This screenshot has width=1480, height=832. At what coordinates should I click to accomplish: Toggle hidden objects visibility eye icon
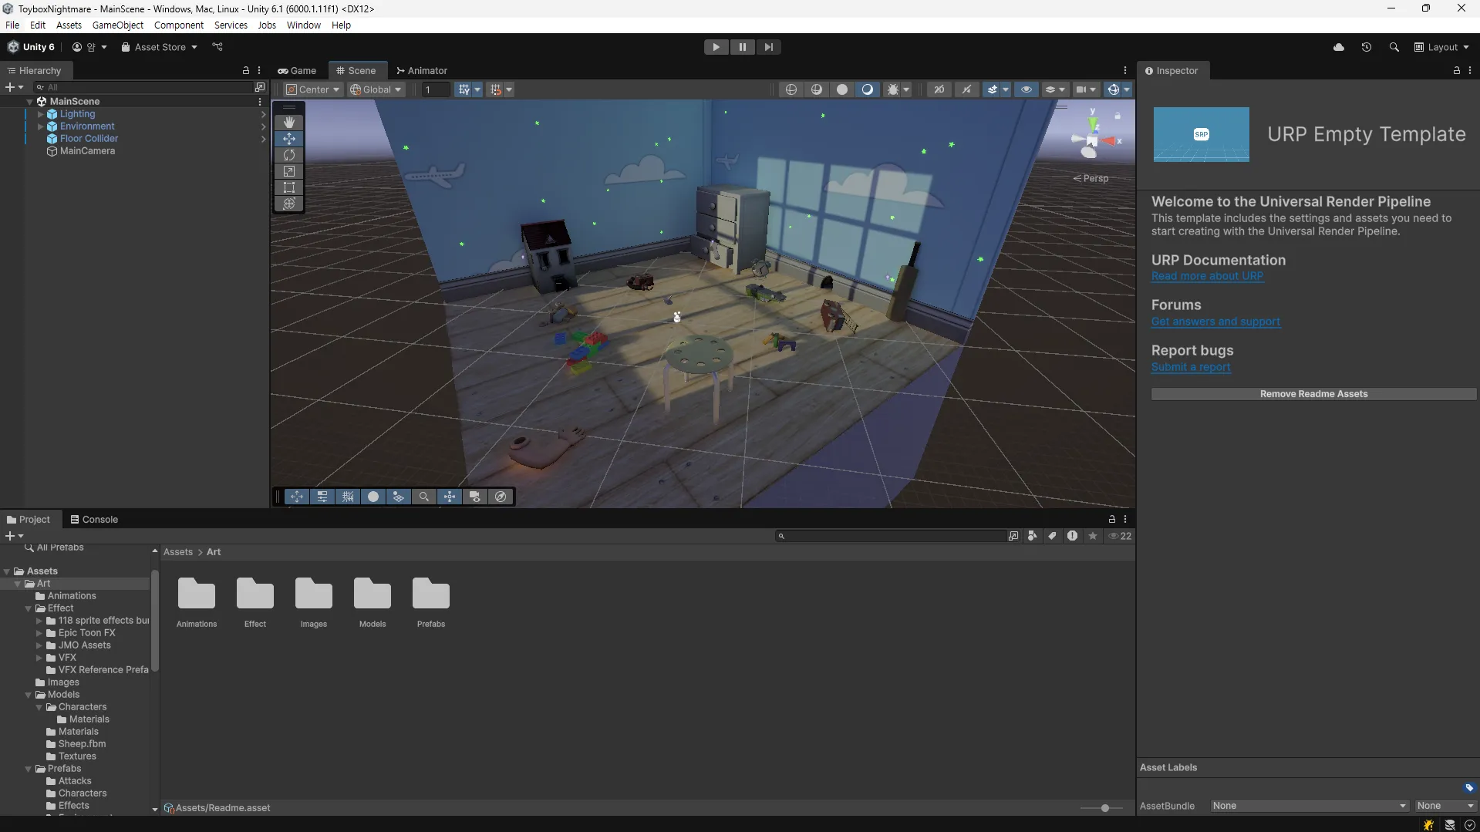pos(1027,89)
